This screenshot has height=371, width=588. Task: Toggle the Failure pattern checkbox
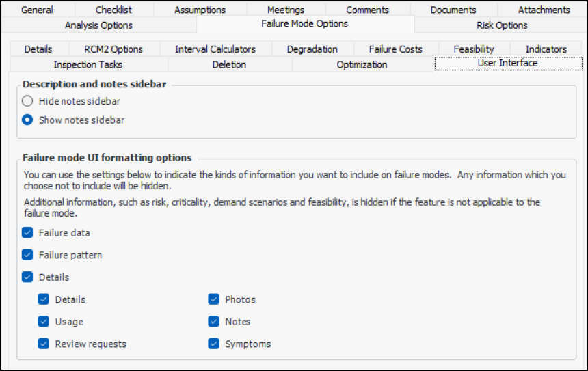click(27, 255)
